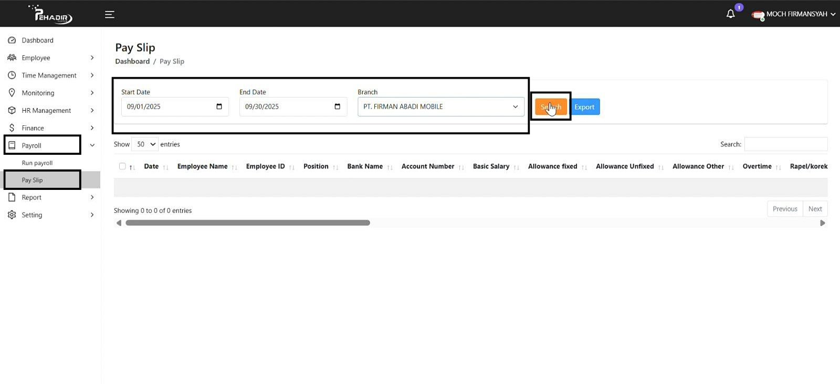Tick the select-all checkbox in table header
Image resolution: width=840 pixels, height=384 pixels.
pyautogui.click(x=122, y=166)
